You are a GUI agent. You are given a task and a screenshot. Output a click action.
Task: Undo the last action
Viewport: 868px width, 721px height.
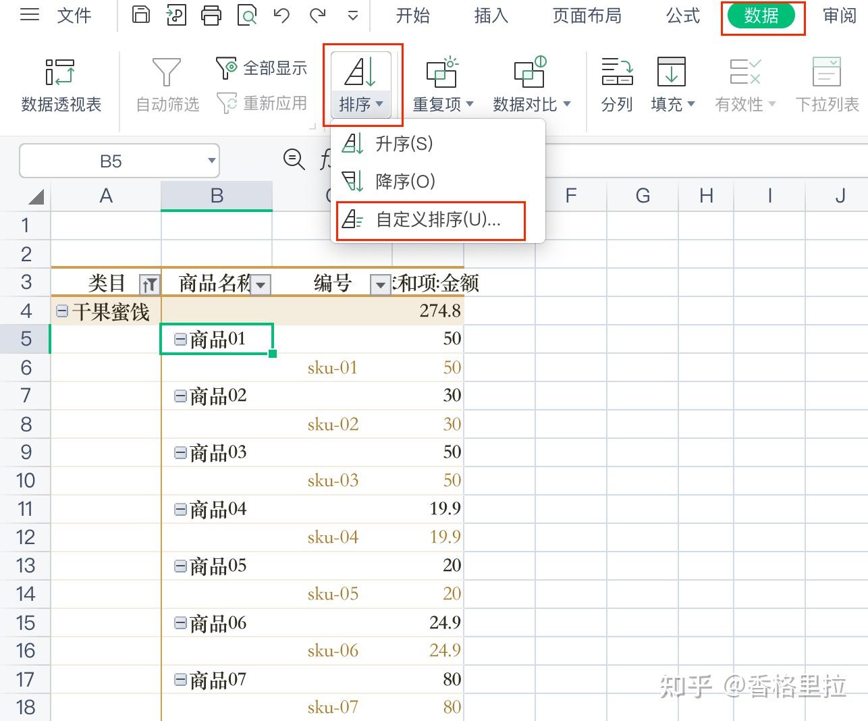282,15
